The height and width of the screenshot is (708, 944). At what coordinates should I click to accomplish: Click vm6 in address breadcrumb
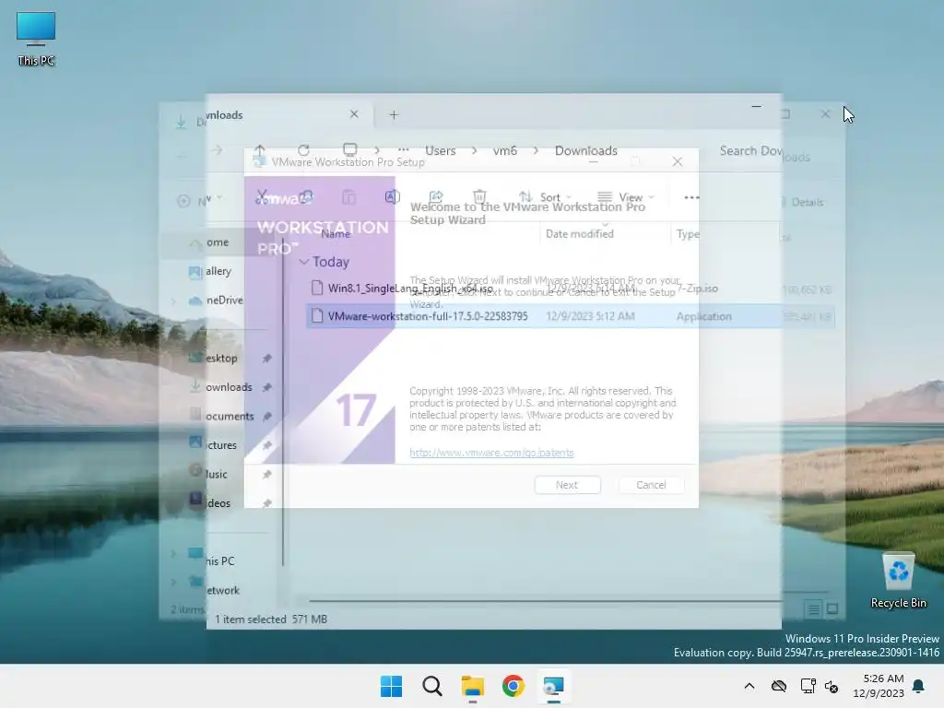point(504,150)
